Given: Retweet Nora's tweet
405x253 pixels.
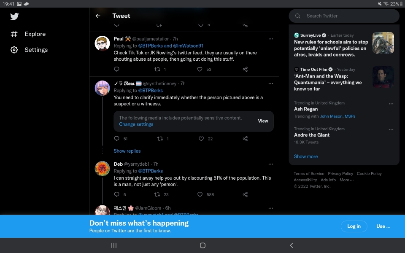Looking at the screenshot, I should 160,139.
